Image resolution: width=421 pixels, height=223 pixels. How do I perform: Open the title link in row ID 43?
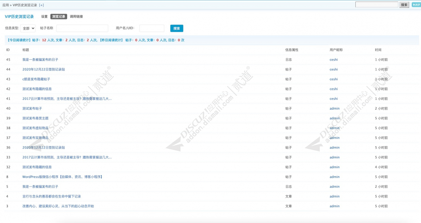(x=36, y=79)
